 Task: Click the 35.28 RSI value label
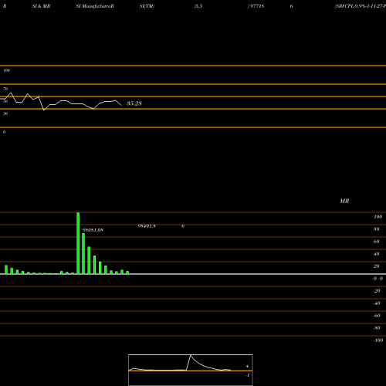[x=134, y=103]
